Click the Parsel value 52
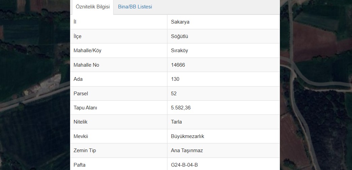 click(174, 94)
